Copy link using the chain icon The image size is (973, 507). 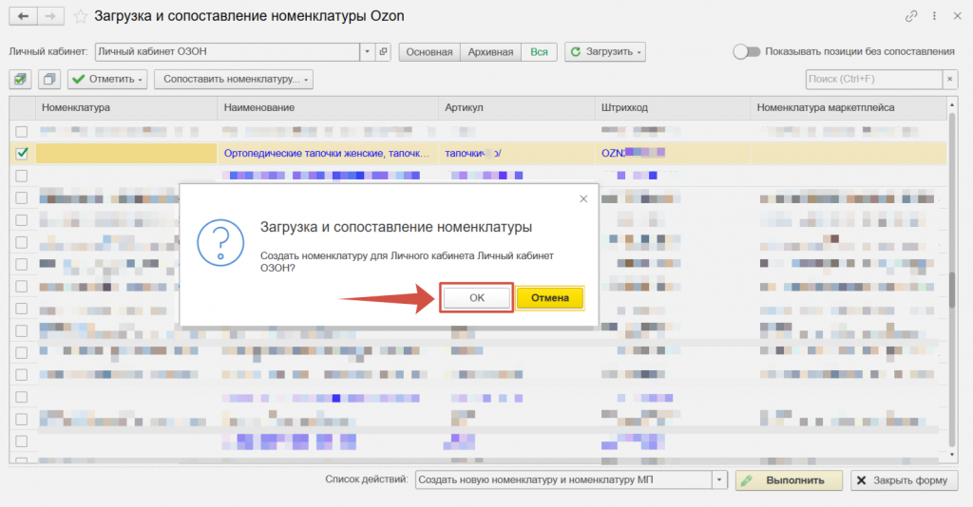pos(912,17)
